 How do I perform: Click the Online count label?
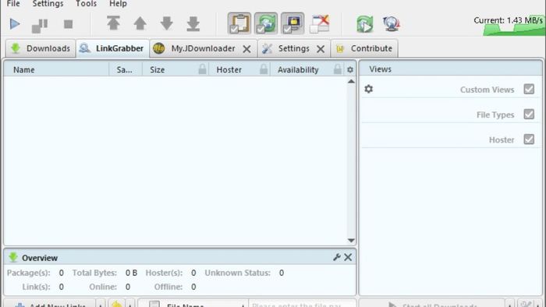point(103,287)
